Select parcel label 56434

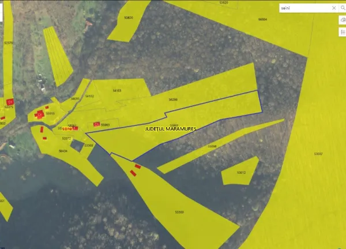click(63, 151)
